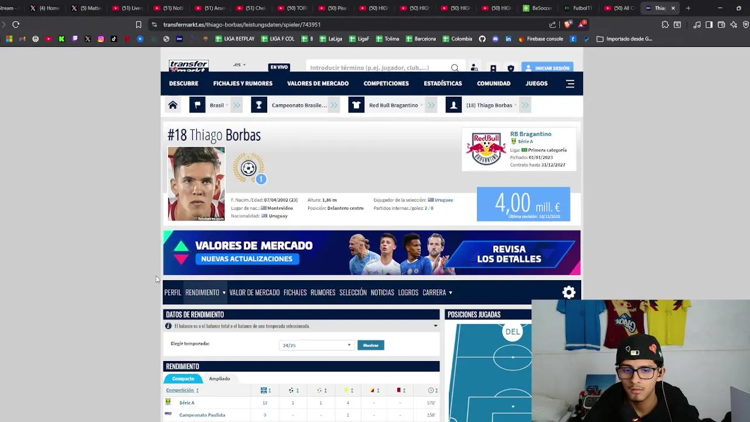The height and width of the screenshot is (422, 750).
Task: Open the RB Bragantino club link
Action: pos(530,134)
